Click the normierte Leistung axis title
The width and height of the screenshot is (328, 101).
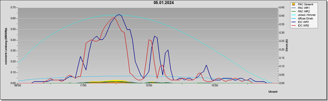tap(6, 46)
